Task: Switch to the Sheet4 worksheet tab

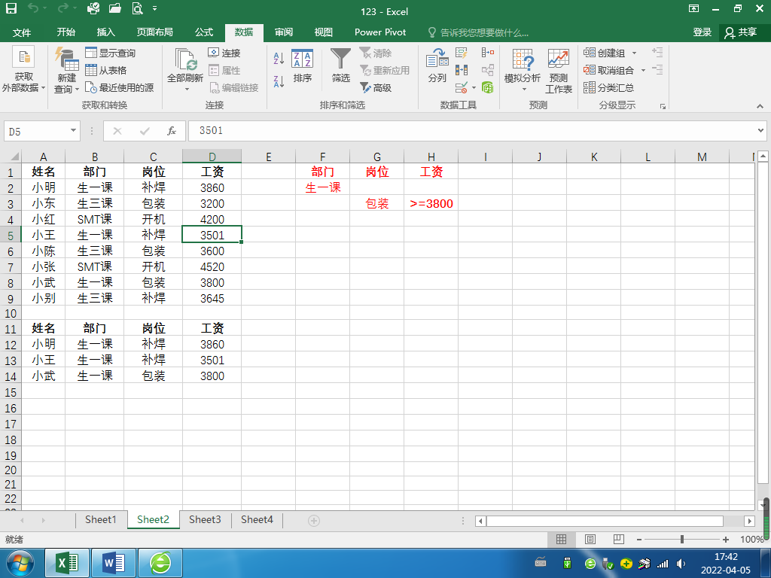Action: click(x=257, y=520)
